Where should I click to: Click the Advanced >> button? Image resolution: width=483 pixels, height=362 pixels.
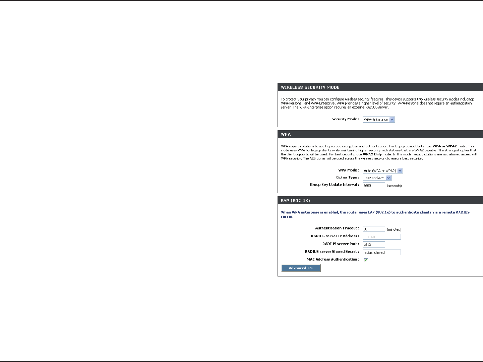click(301, 268)
